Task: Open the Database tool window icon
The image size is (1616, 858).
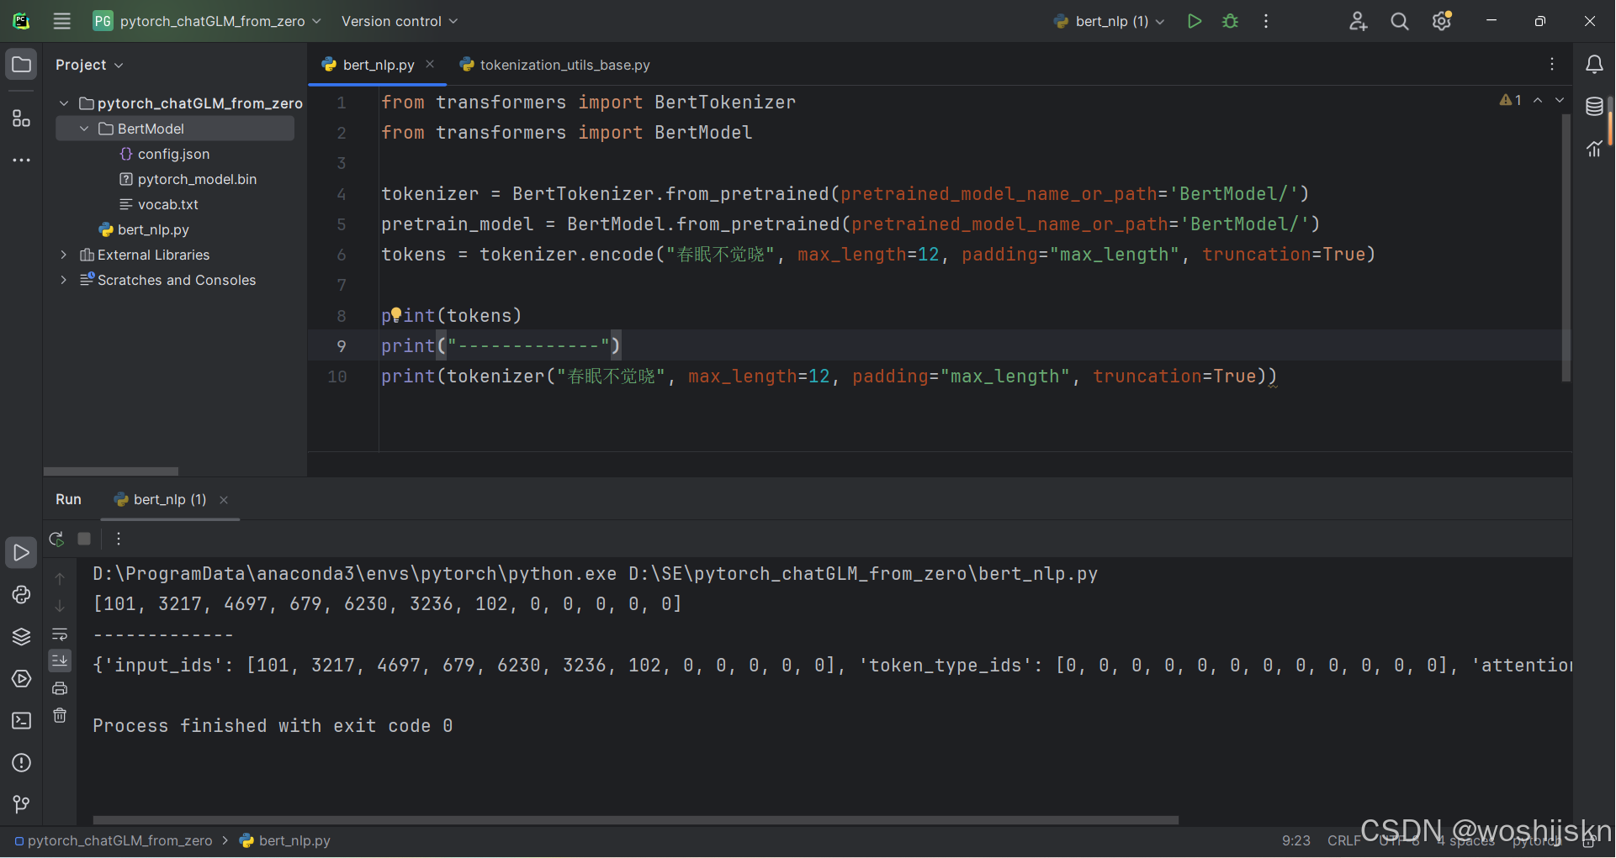Action: point(1595,108)
